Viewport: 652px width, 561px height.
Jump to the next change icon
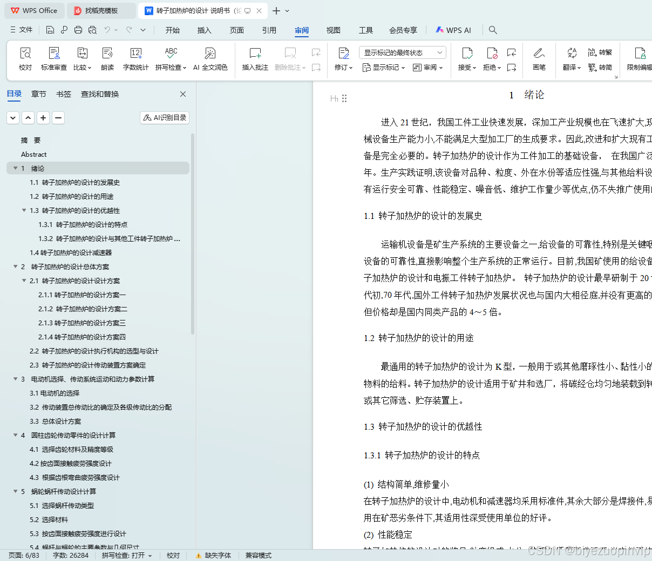512,68
